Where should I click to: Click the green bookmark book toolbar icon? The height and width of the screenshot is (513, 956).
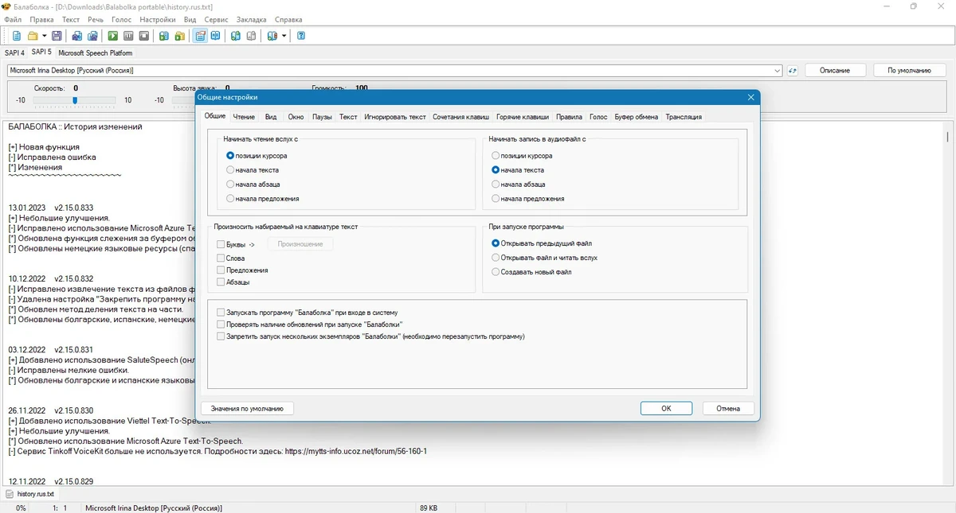[x=236, y=36]
